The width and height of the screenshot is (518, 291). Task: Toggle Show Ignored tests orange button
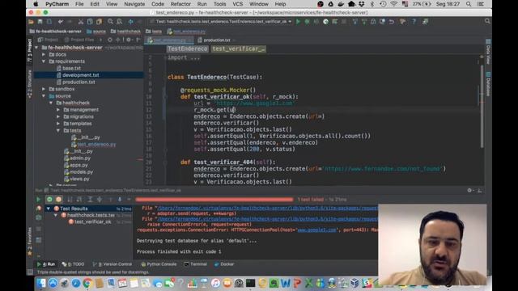(58, 200)
